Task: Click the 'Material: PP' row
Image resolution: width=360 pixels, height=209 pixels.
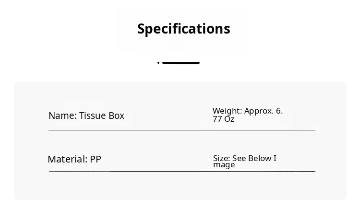Action: tap(74, 159)
